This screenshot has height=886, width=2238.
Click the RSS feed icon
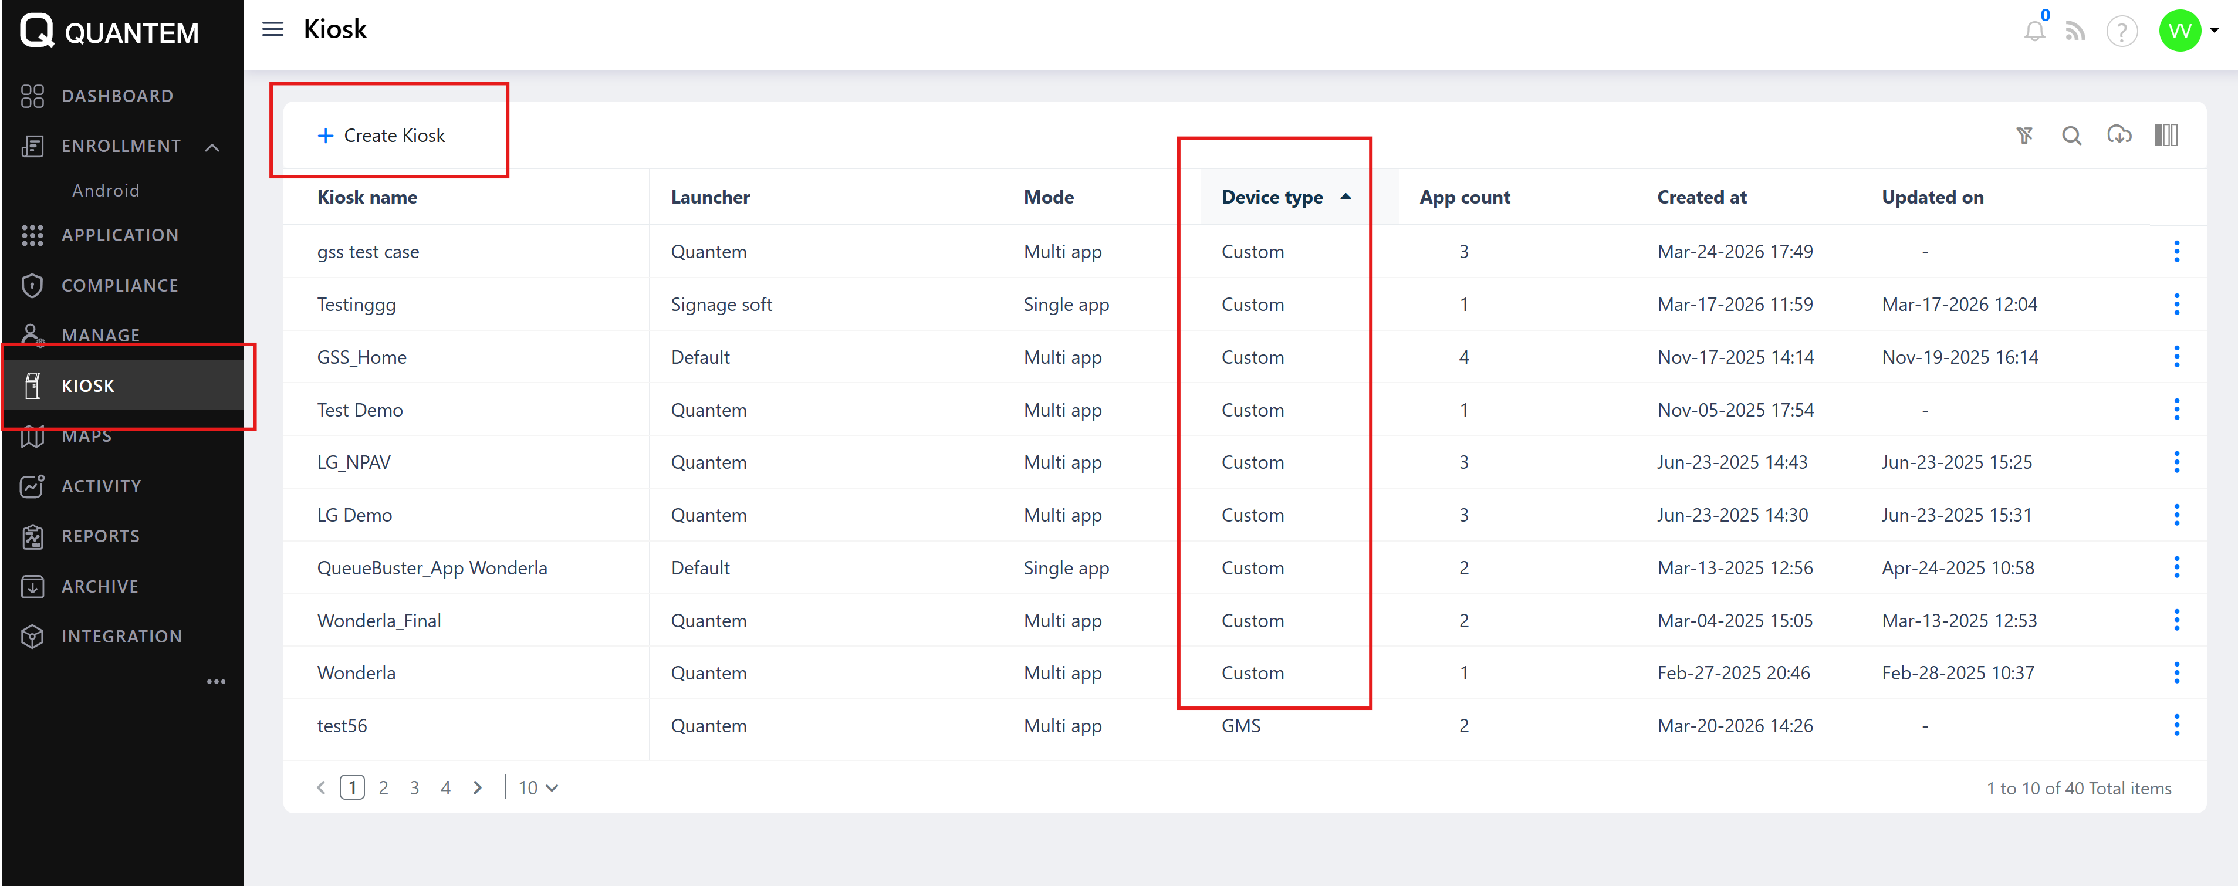pyautogui.click(x=2075, y=32)
